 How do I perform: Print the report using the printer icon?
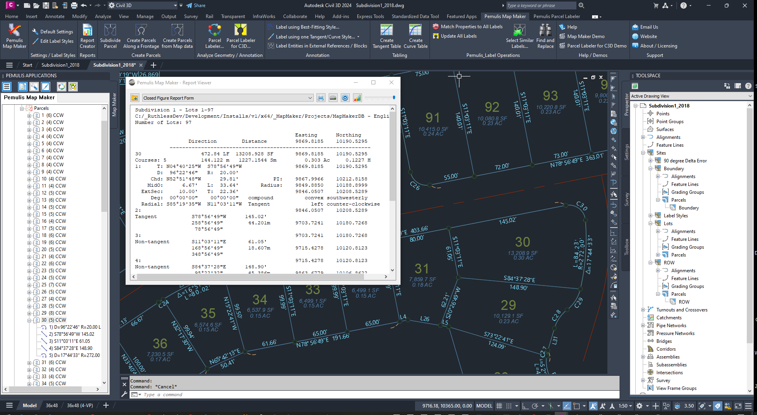point(321,98)
